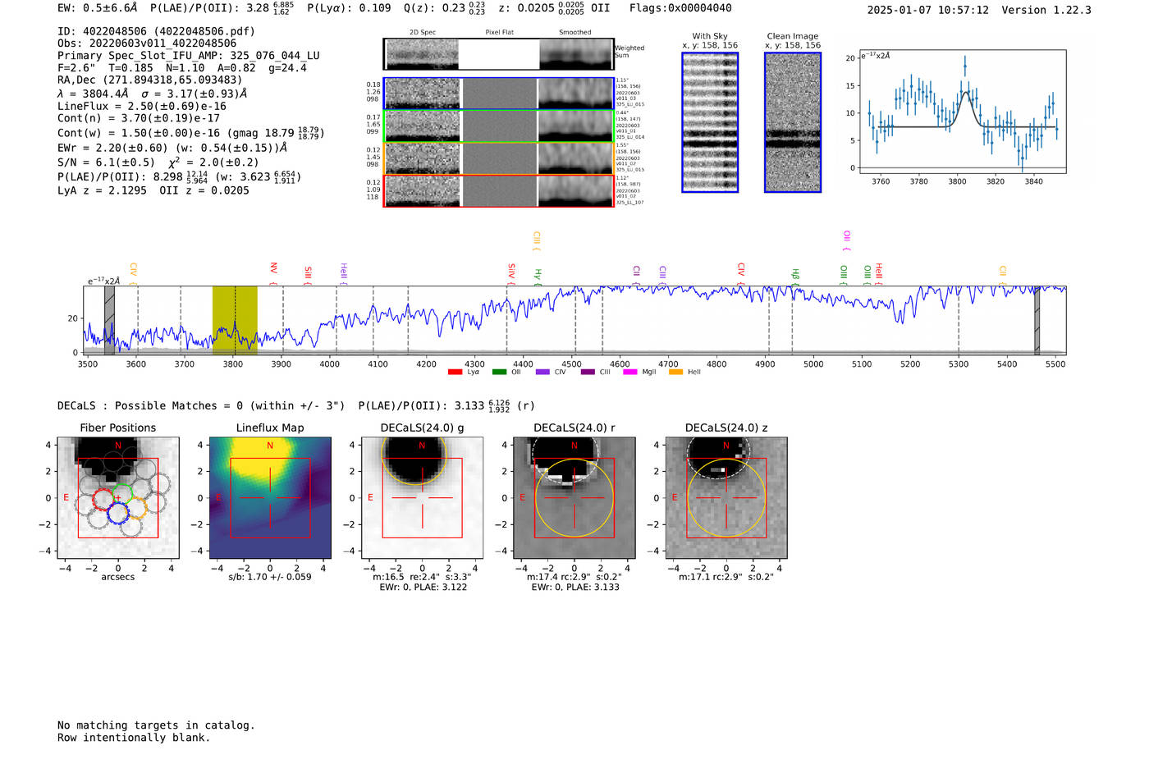
Task: Click the EWr: 0, PLAE: 3.122 caption
Action: click(x=422, y=588)
